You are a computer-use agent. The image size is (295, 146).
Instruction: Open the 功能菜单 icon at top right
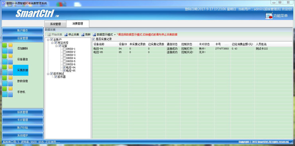coord(269,16)
